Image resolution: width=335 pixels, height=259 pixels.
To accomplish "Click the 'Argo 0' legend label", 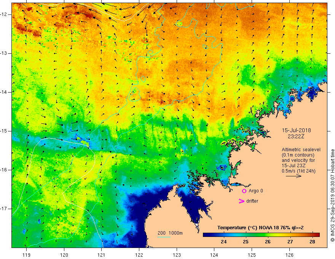I will pyautogui.click(x=256, y=191).
